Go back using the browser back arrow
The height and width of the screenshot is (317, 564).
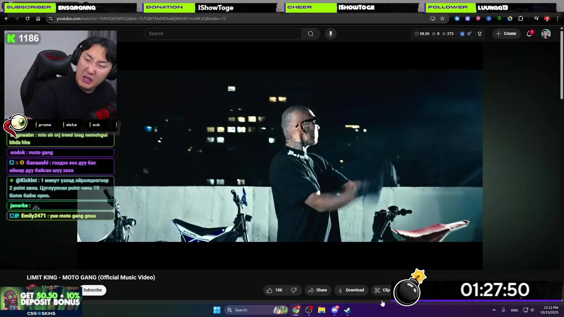pos(6,18)
